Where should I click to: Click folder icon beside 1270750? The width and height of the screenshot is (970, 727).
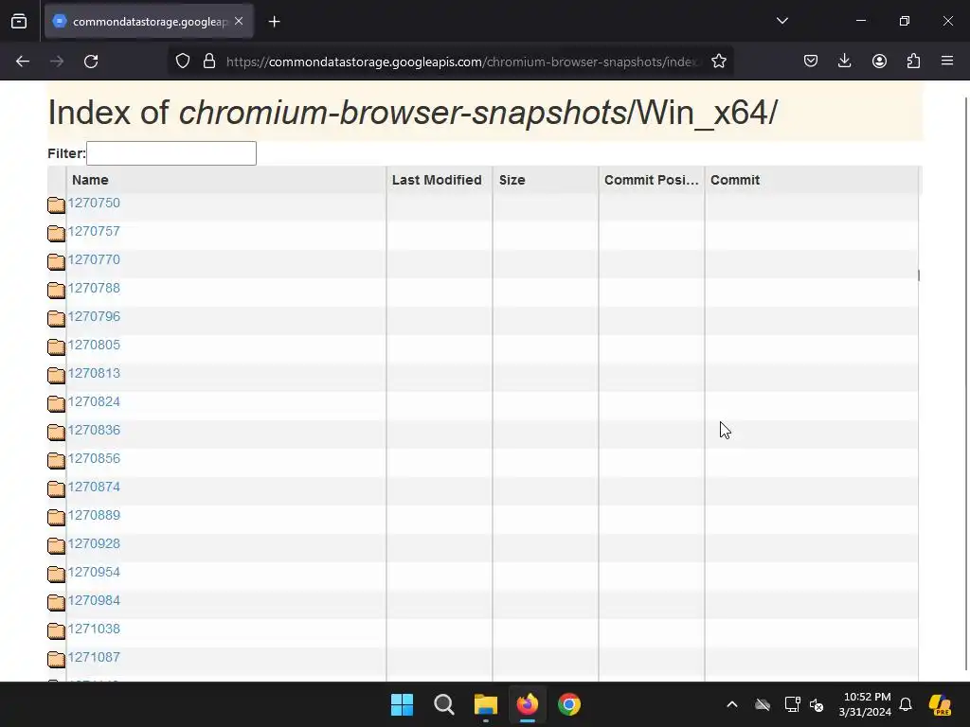click(56, 204)
